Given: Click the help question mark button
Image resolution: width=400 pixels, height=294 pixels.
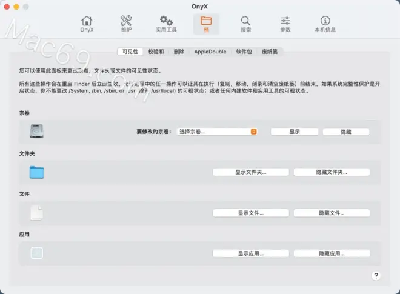Looking at the screenshot, I should pyautogui.click(x=375, y=276).
